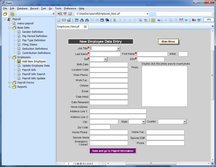Viewport: 216px width, 167px height.
Task: Click the Add New Employee green icon
Action: click(x=19, y=62)
